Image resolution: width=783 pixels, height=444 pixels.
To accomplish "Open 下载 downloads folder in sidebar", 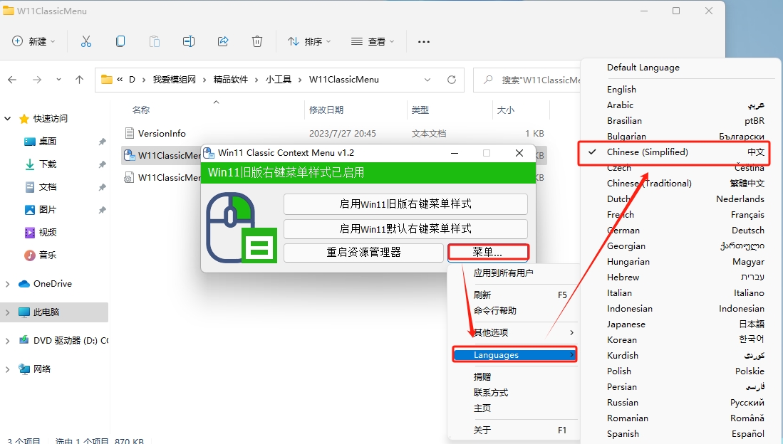I will 48,164.
